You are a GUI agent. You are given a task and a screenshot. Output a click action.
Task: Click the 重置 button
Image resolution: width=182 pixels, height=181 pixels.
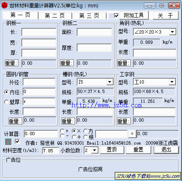pyautogui.click(x=138, y=150)
